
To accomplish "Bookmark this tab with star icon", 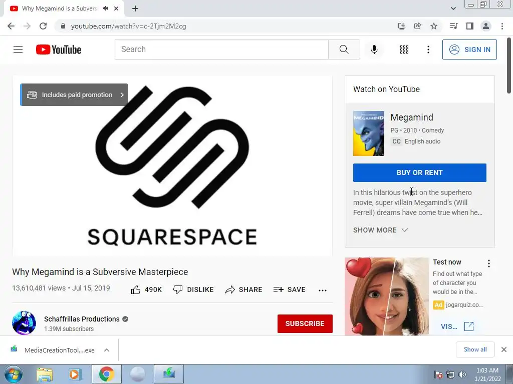I will 434,26.
